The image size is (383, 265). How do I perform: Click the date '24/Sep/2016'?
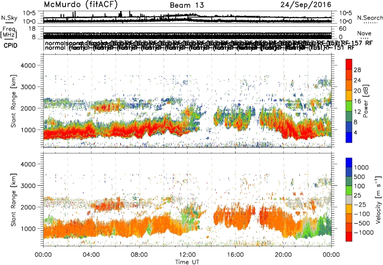[305, 5]
